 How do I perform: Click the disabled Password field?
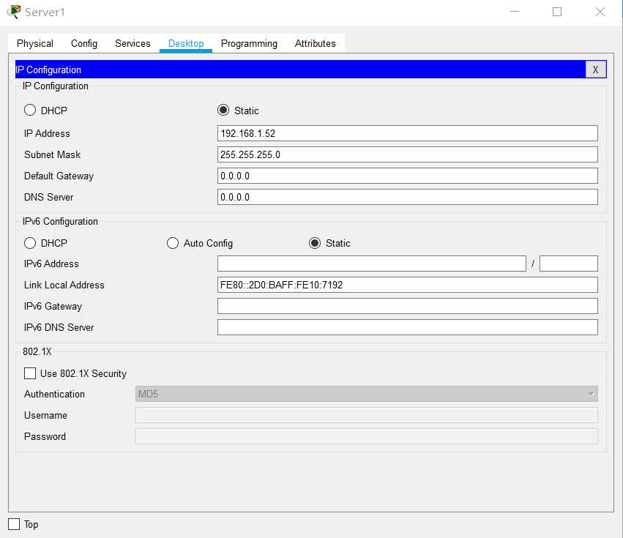(366, 436)
